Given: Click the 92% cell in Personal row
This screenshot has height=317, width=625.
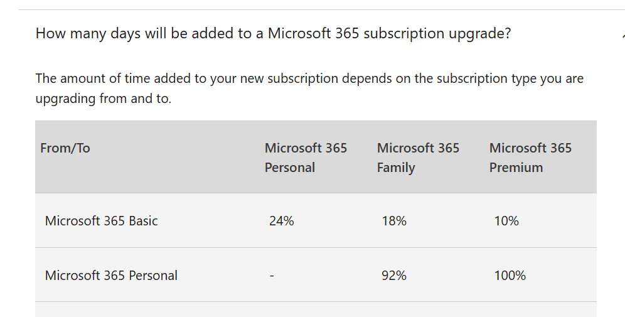Looking at the screenshot, I should tap(394, 275).
